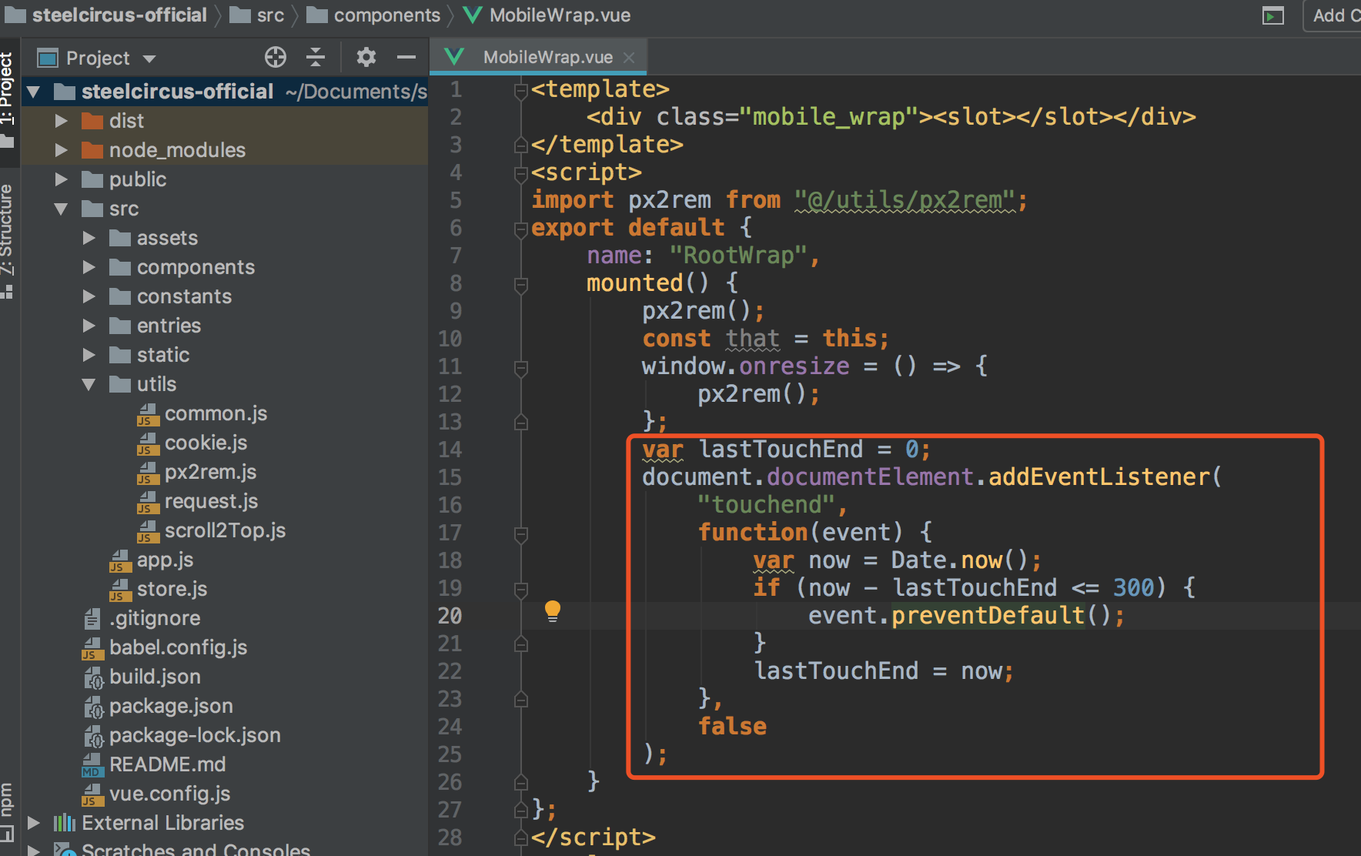1361x856 pixels.
Task: Click src breadcrumb in navigation bar
Action: click(x=257, y=15)
